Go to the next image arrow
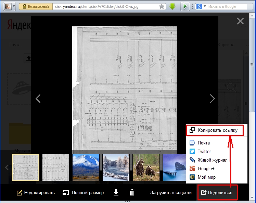The width and height of the screenshot is (256, 203). point(212,99)
